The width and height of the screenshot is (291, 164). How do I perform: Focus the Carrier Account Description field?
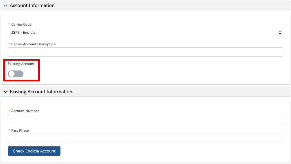pyautogui.click(x=145, y=52)
